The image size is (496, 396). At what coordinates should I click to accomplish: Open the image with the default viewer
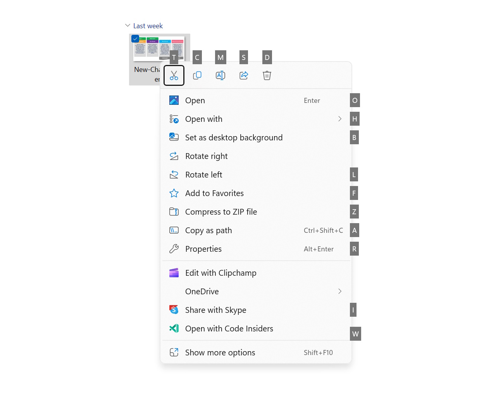coord(195,100)
